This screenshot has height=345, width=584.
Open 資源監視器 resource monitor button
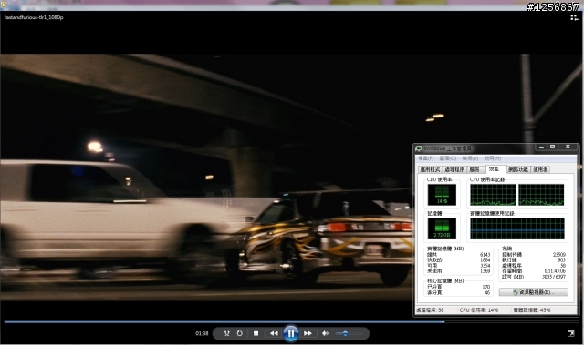[x=533, y=292]
